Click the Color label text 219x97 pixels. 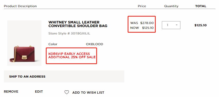(x=53, y=44)
